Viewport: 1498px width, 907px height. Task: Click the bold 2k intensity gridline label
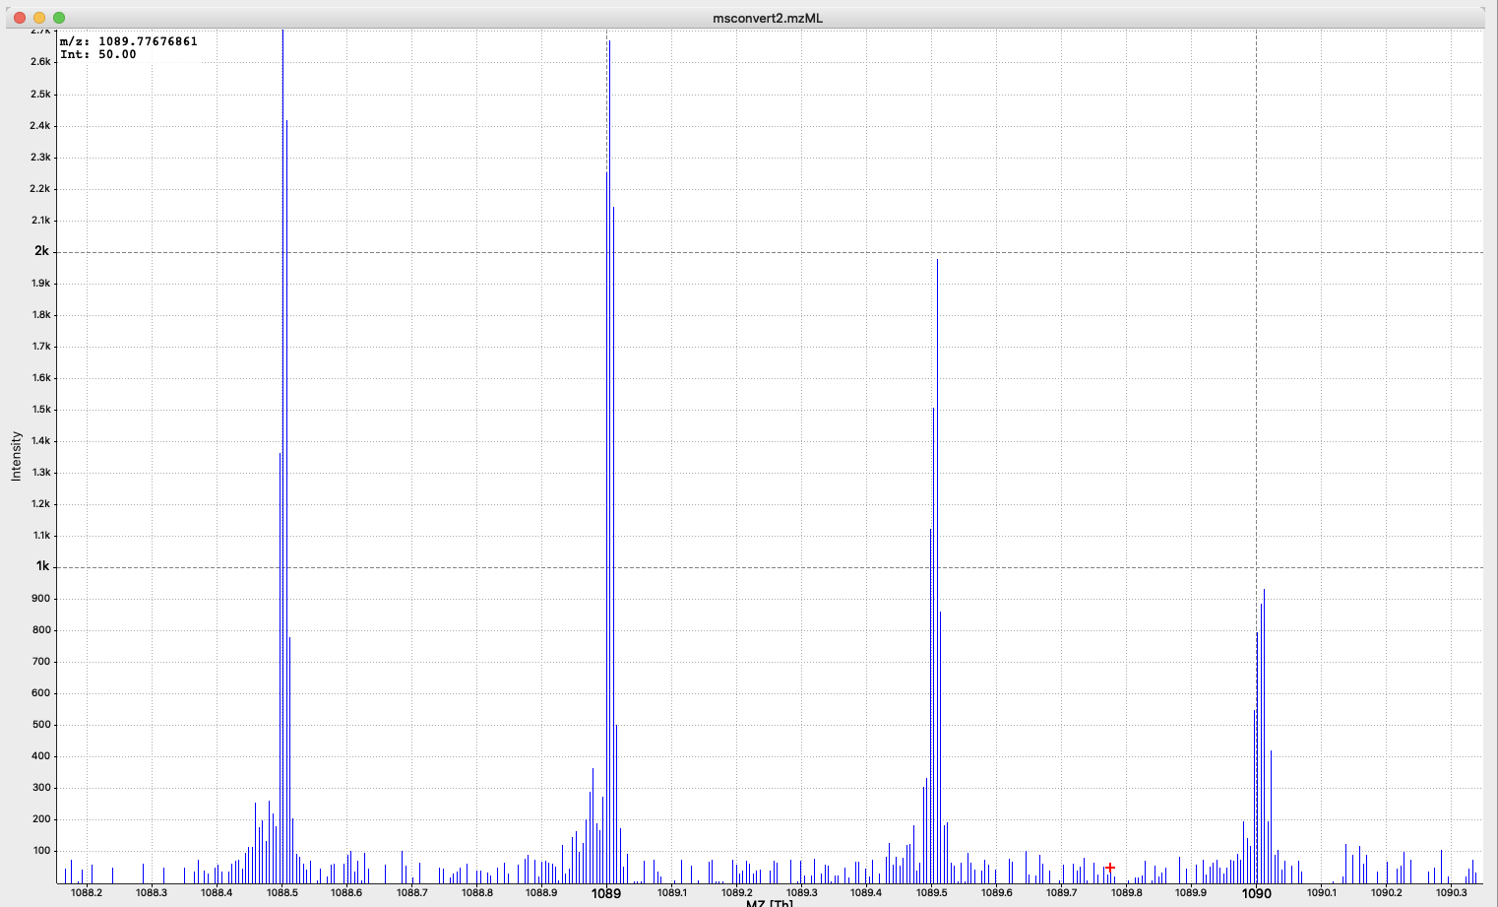(39, 251)
